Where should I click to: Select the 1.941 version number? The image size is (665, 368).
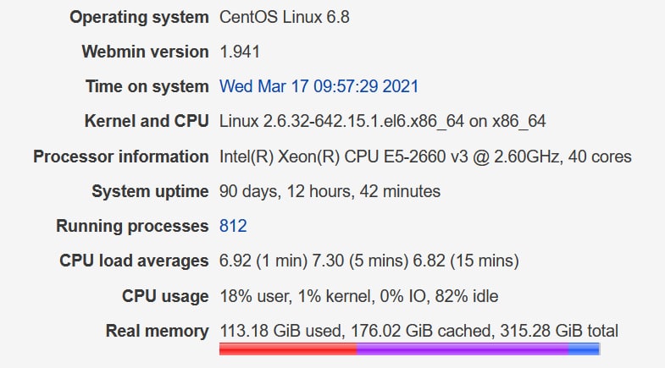[x=239, y=52]
